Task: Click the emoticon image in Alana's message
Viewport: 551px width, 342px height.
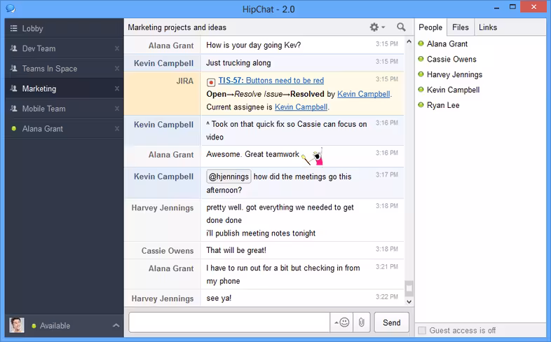Action: [313, 157]
